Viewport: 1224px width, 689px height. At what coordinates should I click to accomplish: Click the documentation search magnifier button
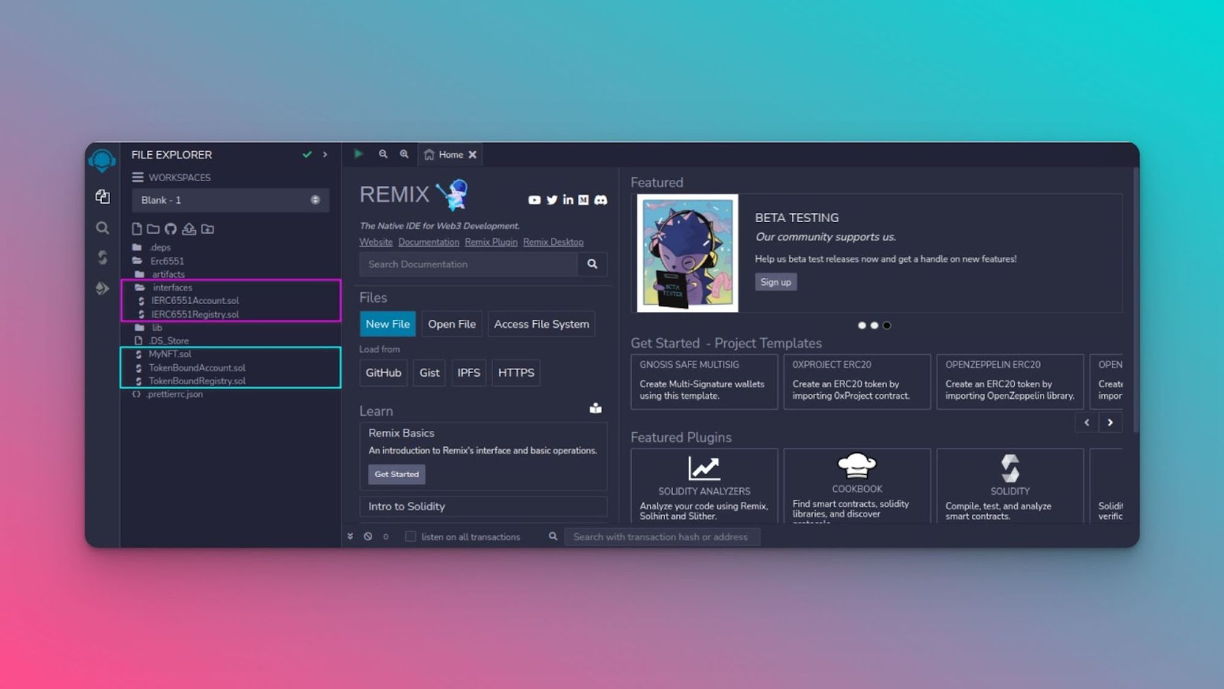(592, 264)
